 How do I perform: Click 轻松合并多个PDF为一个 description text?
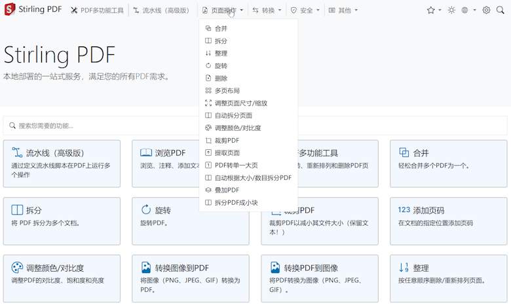point(434,166)
